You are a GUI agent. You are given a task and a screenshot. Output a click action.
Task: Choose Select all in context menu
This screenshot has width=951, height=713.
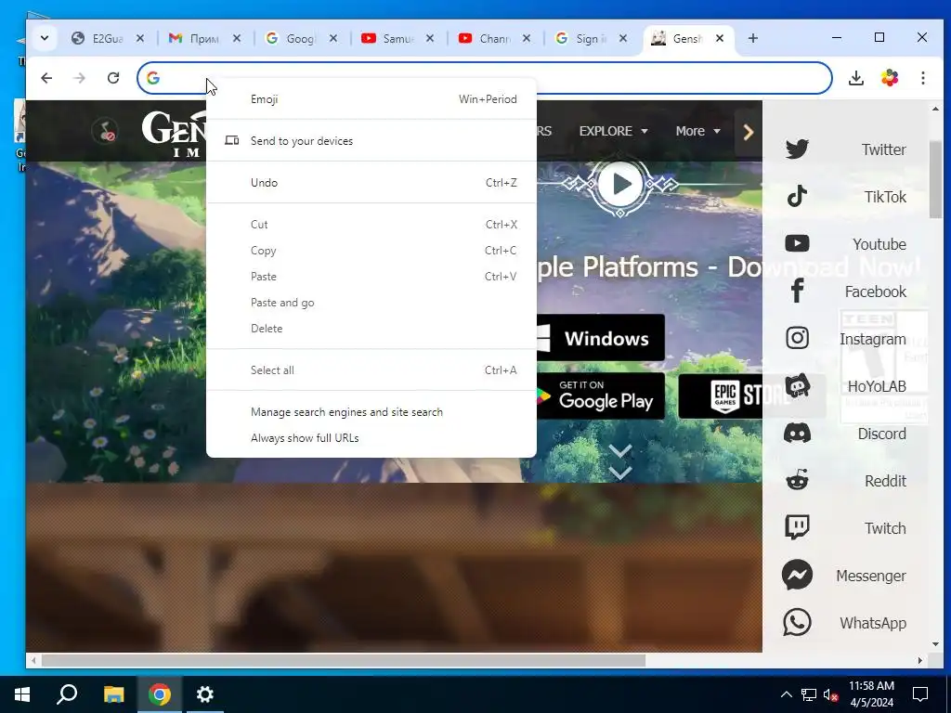(x=371, y=370)
